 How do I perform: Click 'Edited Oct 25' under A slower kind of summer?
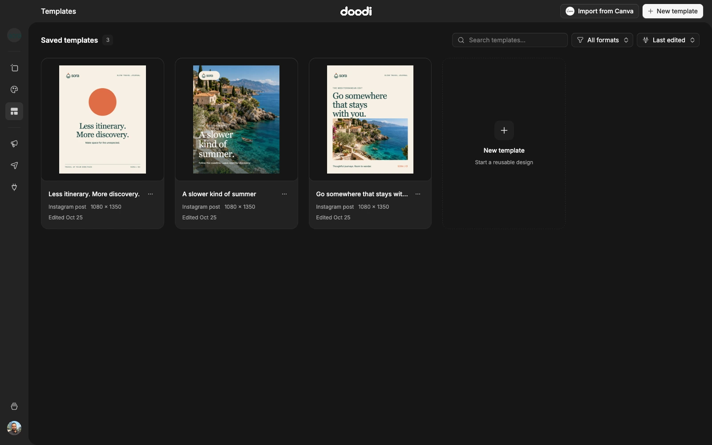[199, 218]
